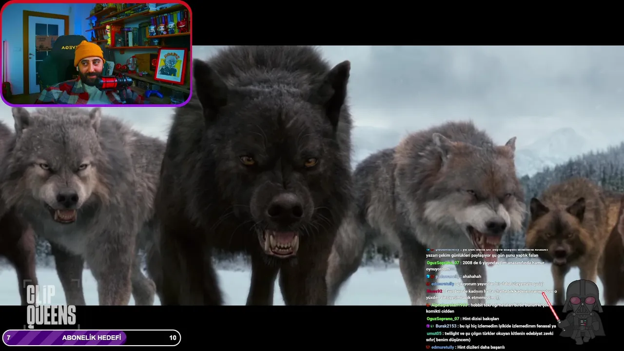Click OguzSoprano_07 on the 2008 message
This screenshot has width=624, height=351.
pos(443,263)
